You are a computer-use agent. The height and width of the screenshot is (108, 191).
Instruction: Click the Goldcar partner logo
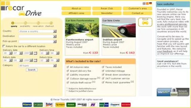82,105
